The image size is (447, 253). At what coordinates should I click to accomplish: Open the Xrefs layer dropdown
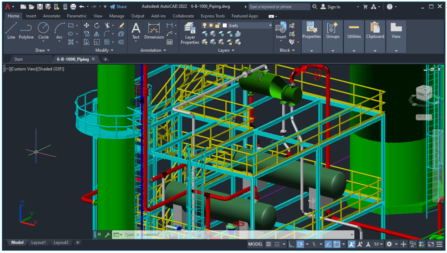pyautogui.click(x=270, y=26)
